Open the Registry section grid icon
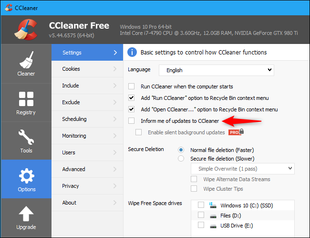The height and width of the screenshot is (238, 310). (26, 99)
